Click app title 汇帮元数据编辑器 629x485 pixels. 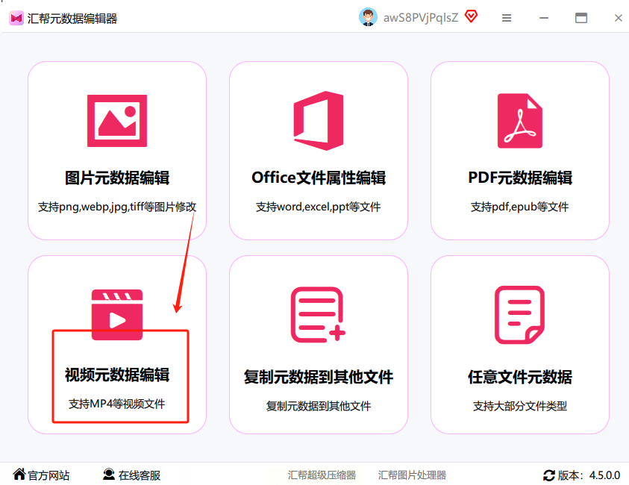[x=72, y=19]
